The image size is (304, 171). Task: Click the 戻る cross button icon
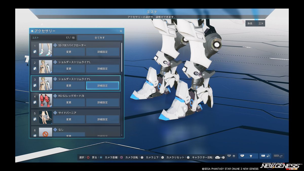101,157
